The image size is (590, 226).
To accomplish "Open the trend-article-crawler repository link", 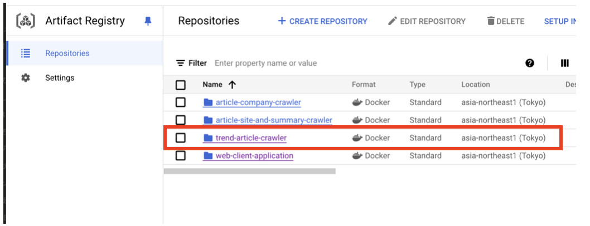I will 251,138.
